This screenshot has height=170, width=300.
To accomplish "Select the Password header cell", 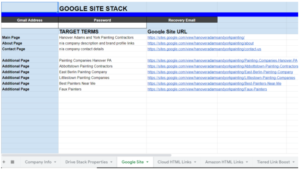I will [x=102, y=20].
